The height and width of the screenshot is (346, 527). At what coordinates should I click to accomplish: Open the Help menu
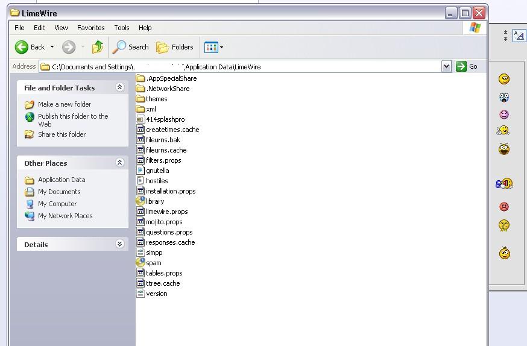tap(145, 28)
